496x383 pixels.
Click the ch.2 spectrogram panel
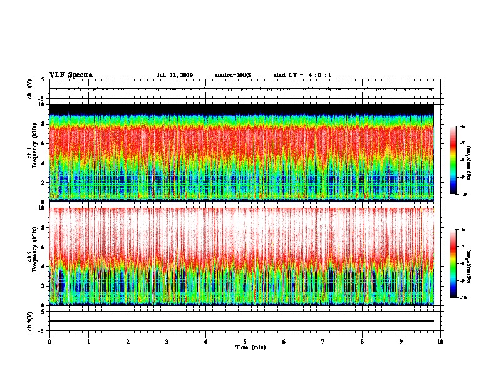242,257
